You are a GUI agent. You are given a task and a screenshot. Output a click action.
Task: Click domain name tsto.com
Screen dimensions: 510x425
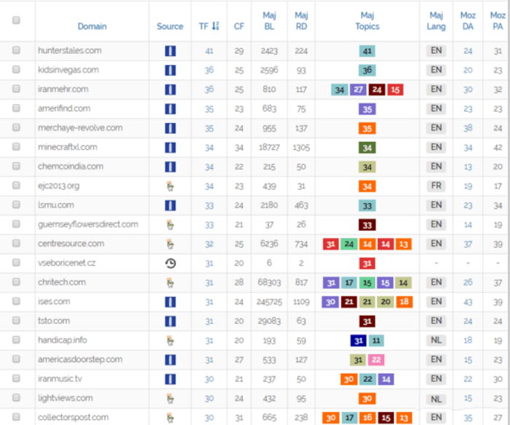tap(54, 321)
